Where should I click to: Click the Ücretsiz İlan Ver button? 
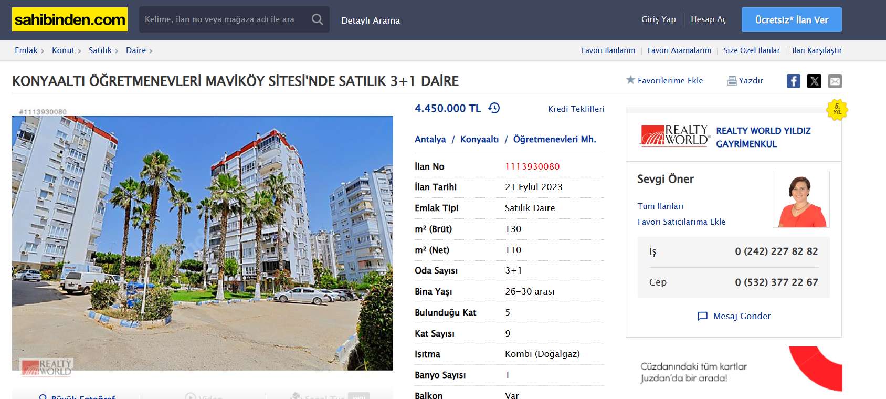pos(792,20)
